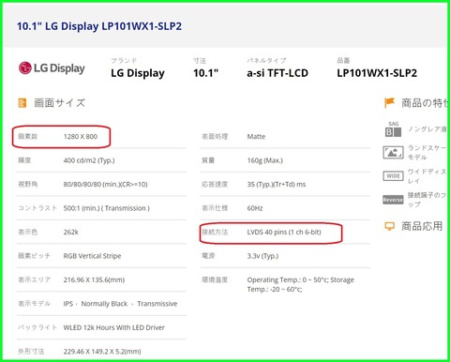The image size is (450, 362).
Task: Click the orange screen-size section icon
Action: pyautogui.click(x=22, y=102)
